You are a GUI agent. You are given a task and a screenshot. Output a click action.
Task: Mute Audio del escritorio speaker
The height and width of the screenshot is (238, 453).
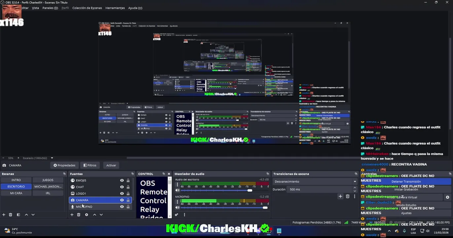click(x=177, y=190)
